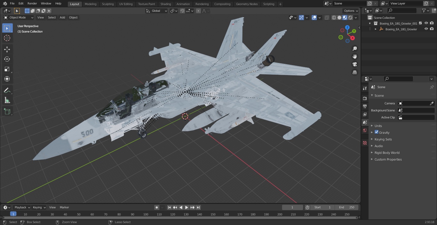Activate the Transform tool
The width and height of the screenshot is (437, 225).
coord(7,79)
